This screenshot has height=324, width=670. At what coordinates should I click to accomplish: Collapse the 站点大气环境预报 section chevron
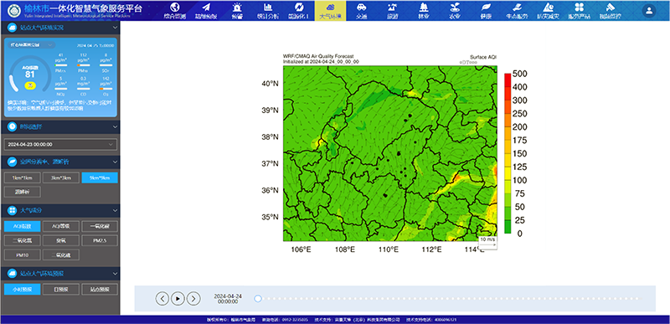coord(115,273)
